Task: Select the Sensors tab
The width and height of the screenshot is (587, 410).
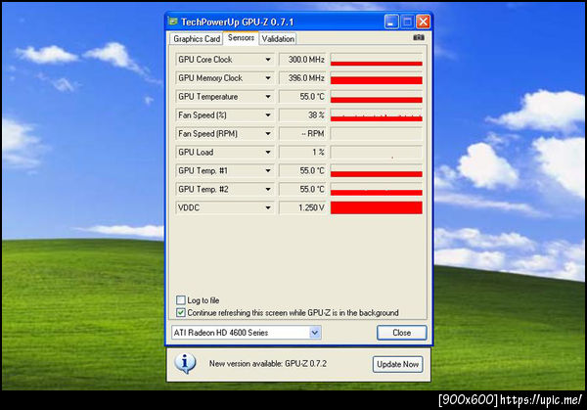Action: (x=241, y=38)
